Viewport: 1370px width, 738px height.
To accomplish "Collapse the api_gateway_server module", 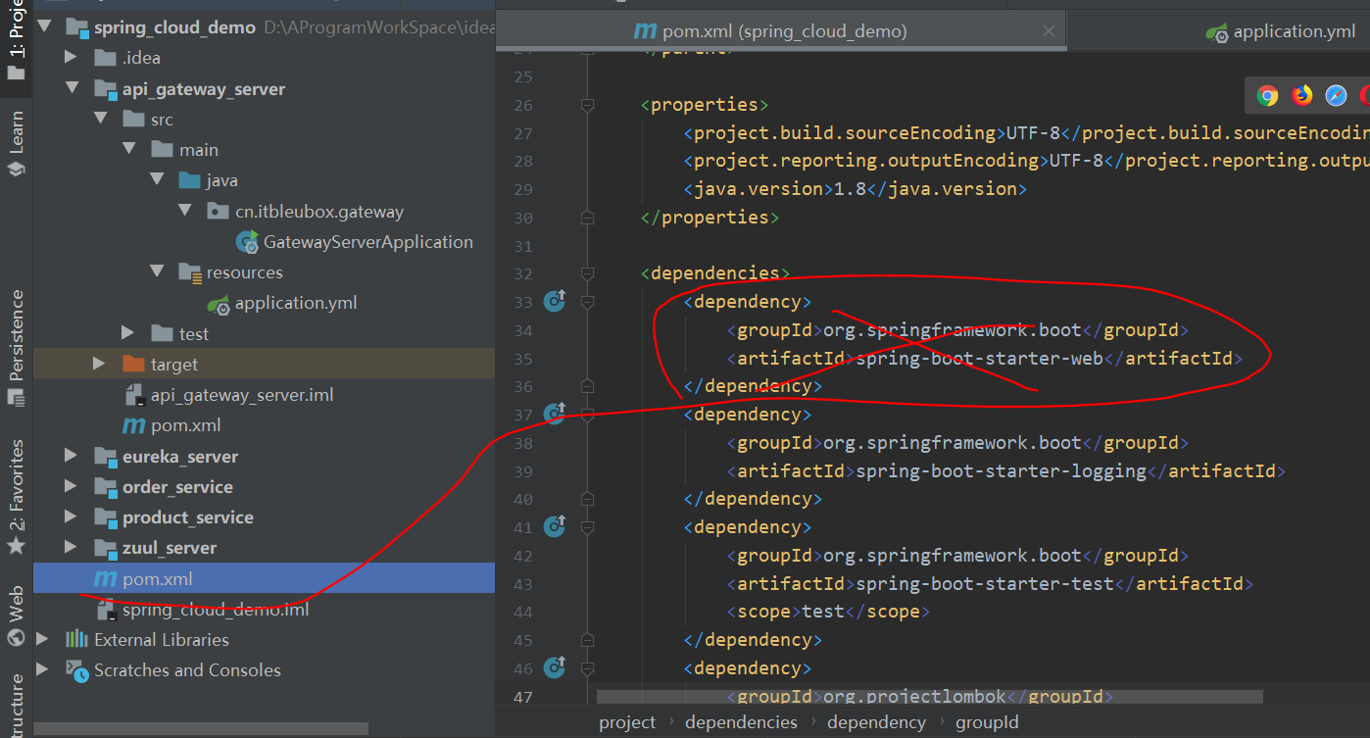I will tap(71, 88).
